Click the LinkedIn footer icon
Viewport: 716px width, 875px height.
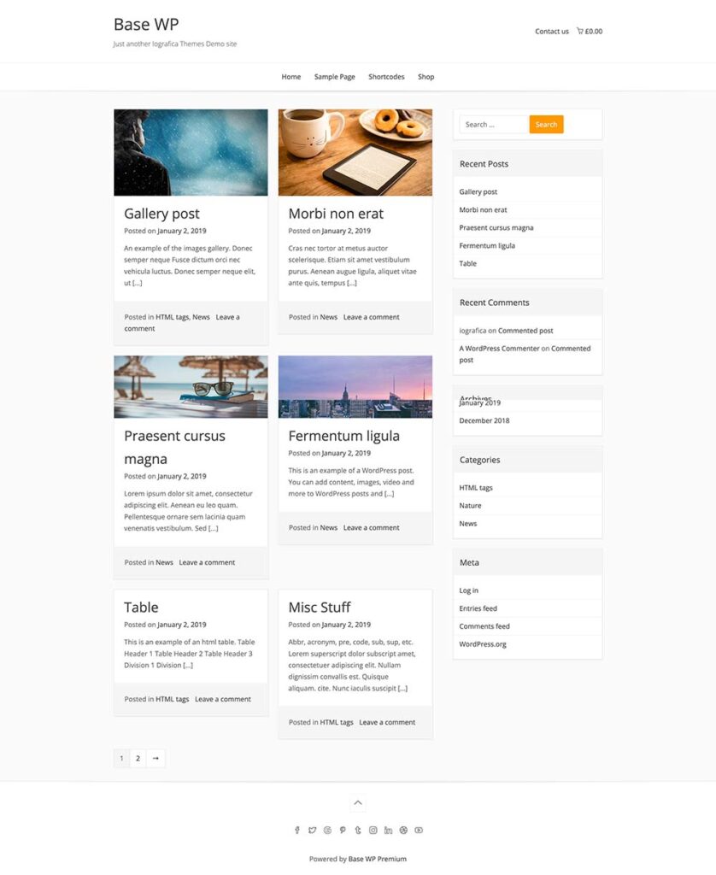tap(389, 830)
